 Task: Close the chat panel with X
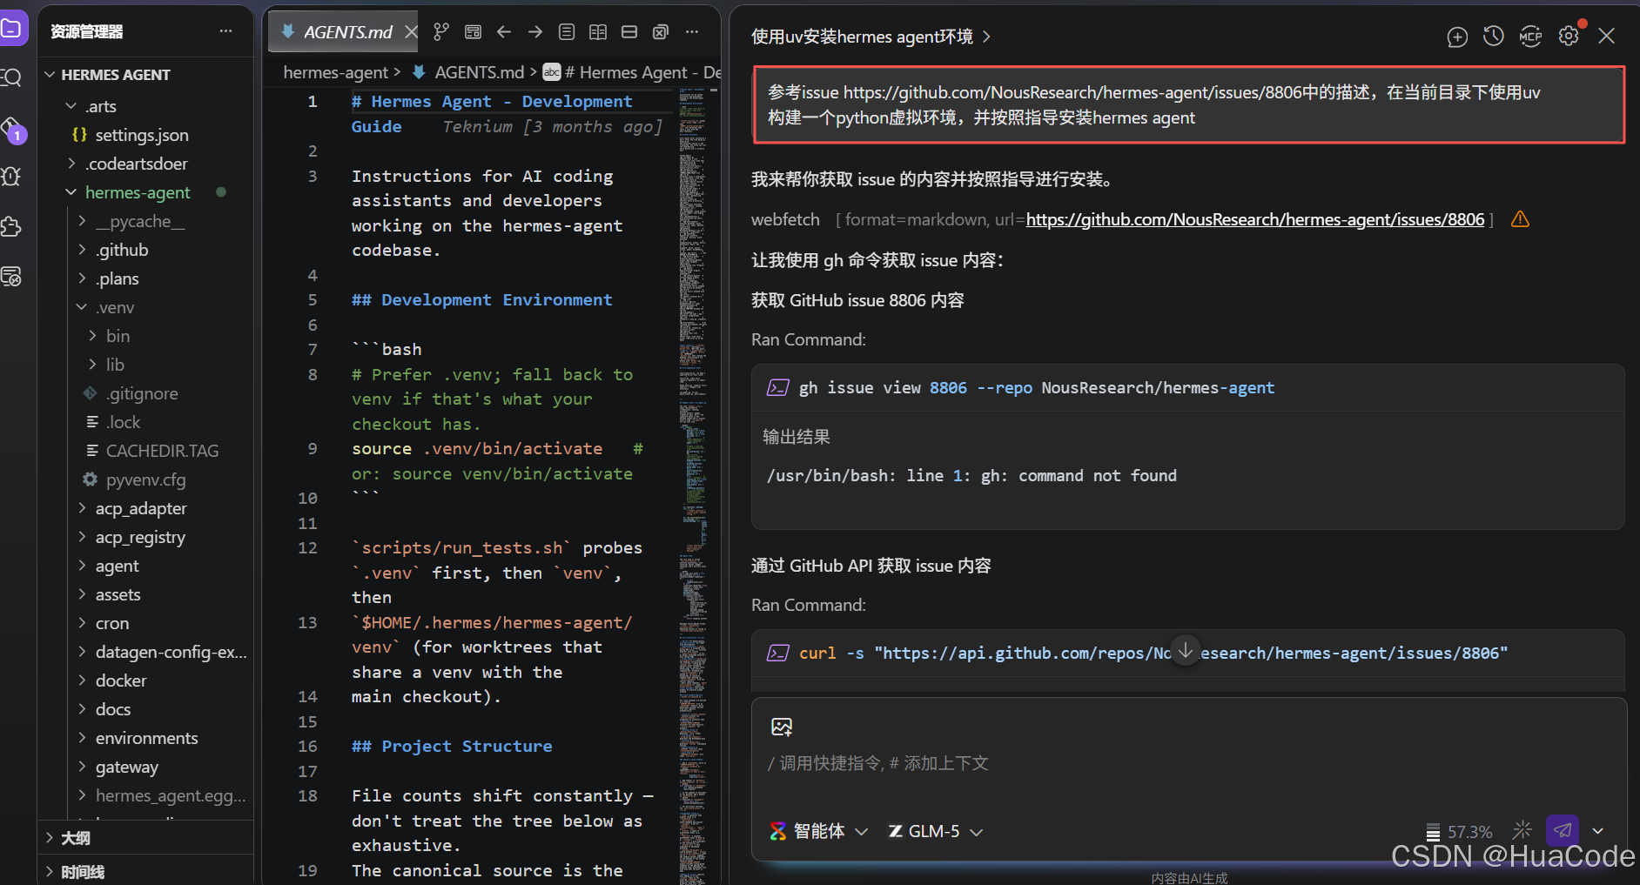coord(1607,36)
